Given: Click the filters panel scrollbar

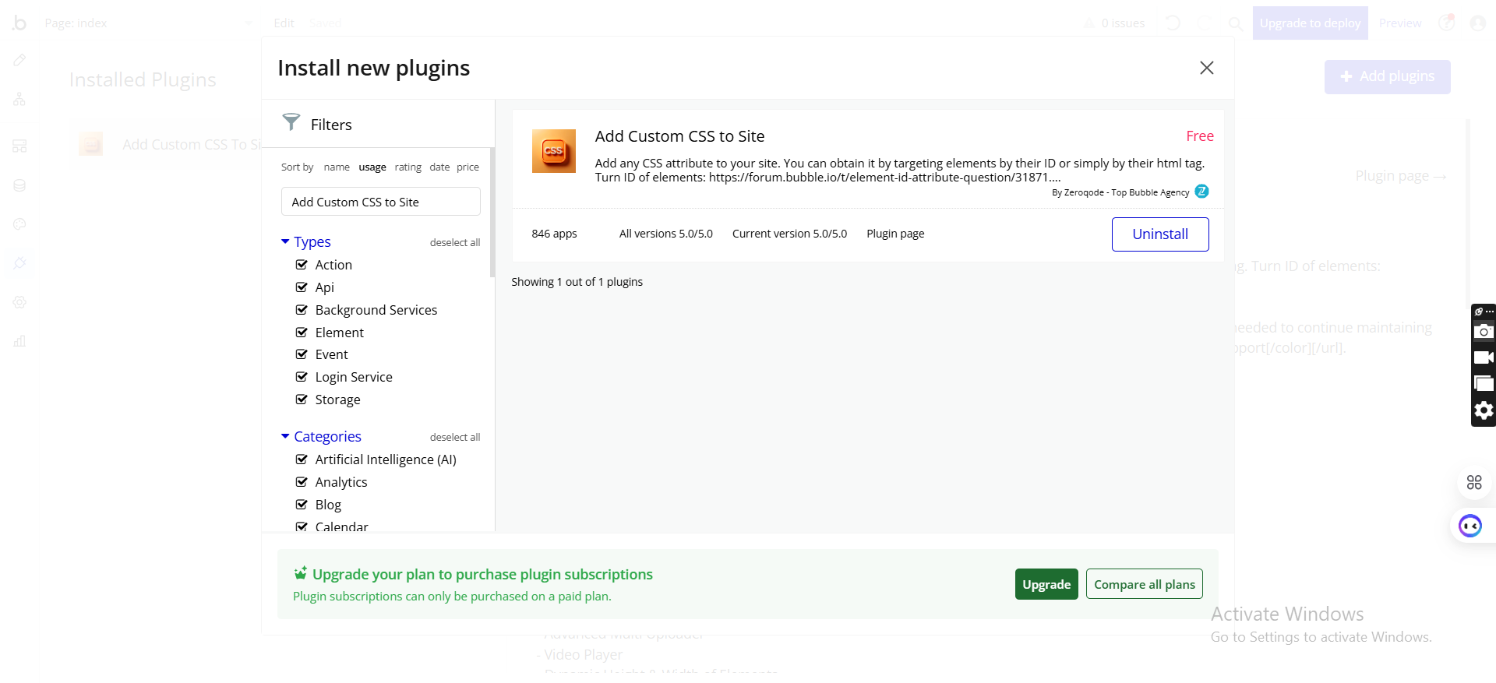Looking at the screenshot, I should tap(492, 212).
